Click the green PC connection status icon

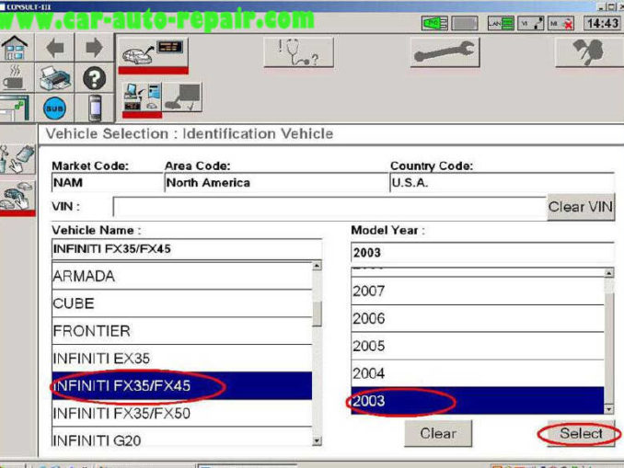[x=434, y=23]
